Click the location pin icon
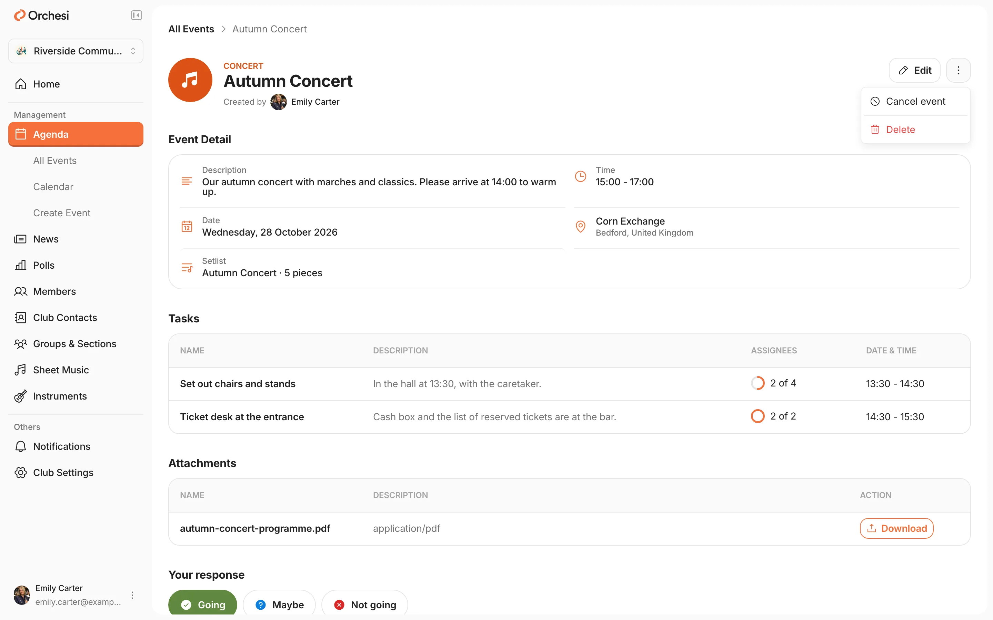The height and width of the screenshot is (620, 993). click(581, 226)
